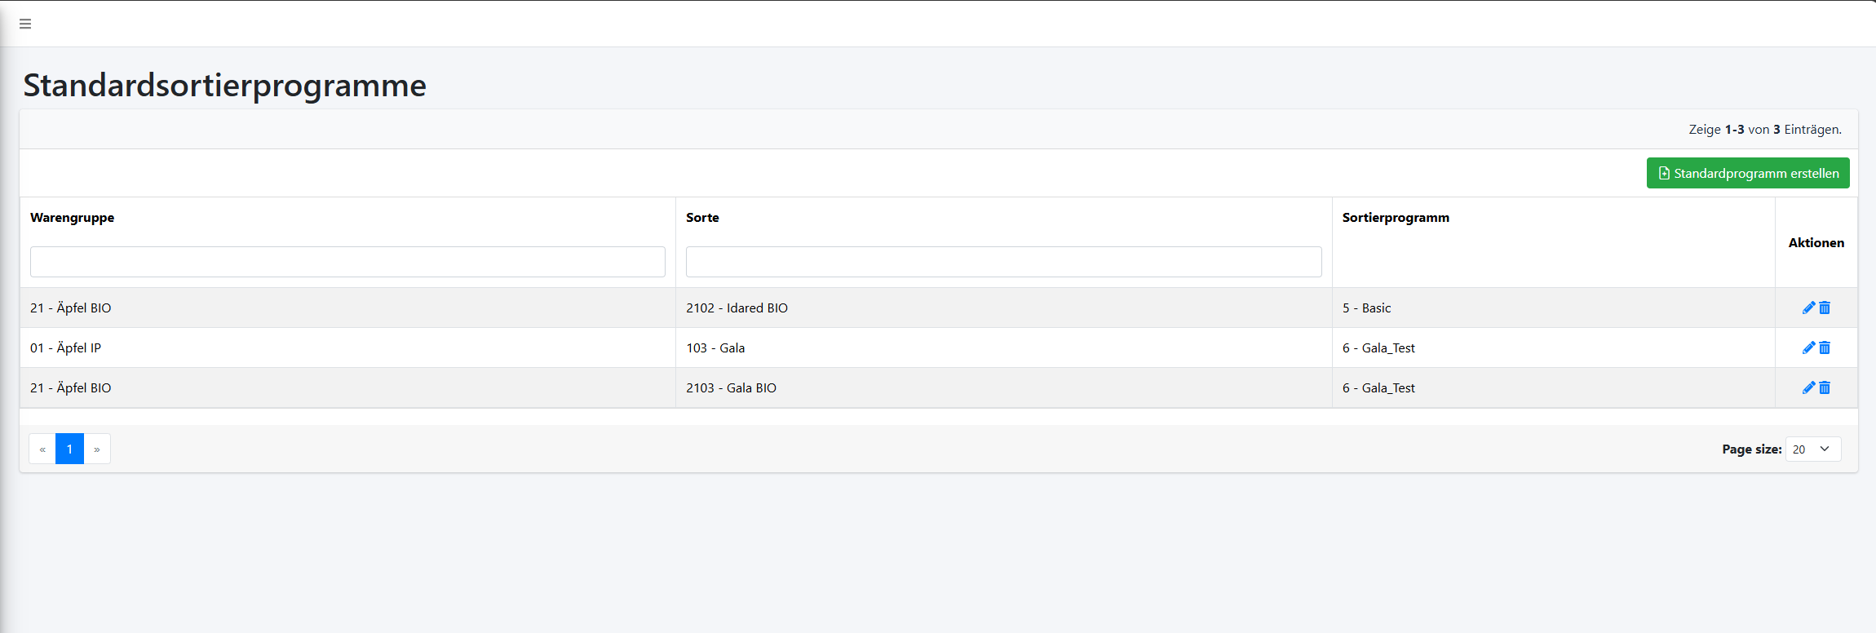Viewport: 1876px width, 633px height.
Task: Edit the 103 - Gala row
Action: pyautogui.click(x=1808, y=347)
